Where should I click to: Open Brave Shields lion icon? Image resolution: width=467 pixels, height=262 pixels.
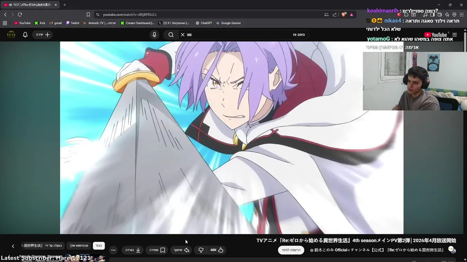[x=344, y=15]
